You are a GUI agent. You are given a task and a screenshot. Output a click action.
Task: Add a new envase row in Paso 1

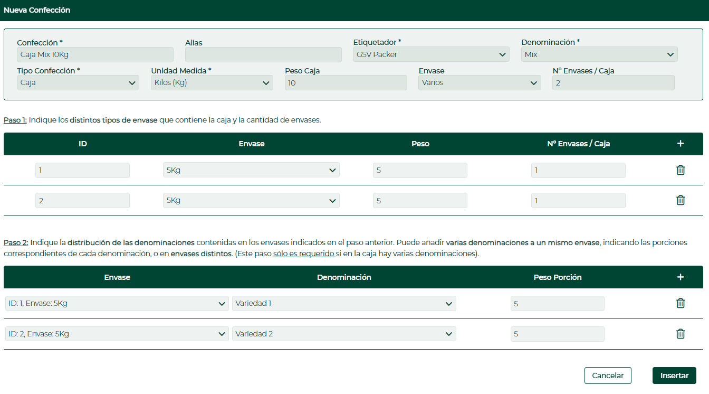point(681,144)
